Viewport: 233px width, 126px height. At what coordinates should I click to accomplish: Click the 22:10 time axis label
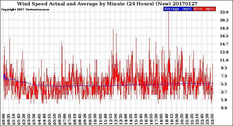(x=197, y=119)
